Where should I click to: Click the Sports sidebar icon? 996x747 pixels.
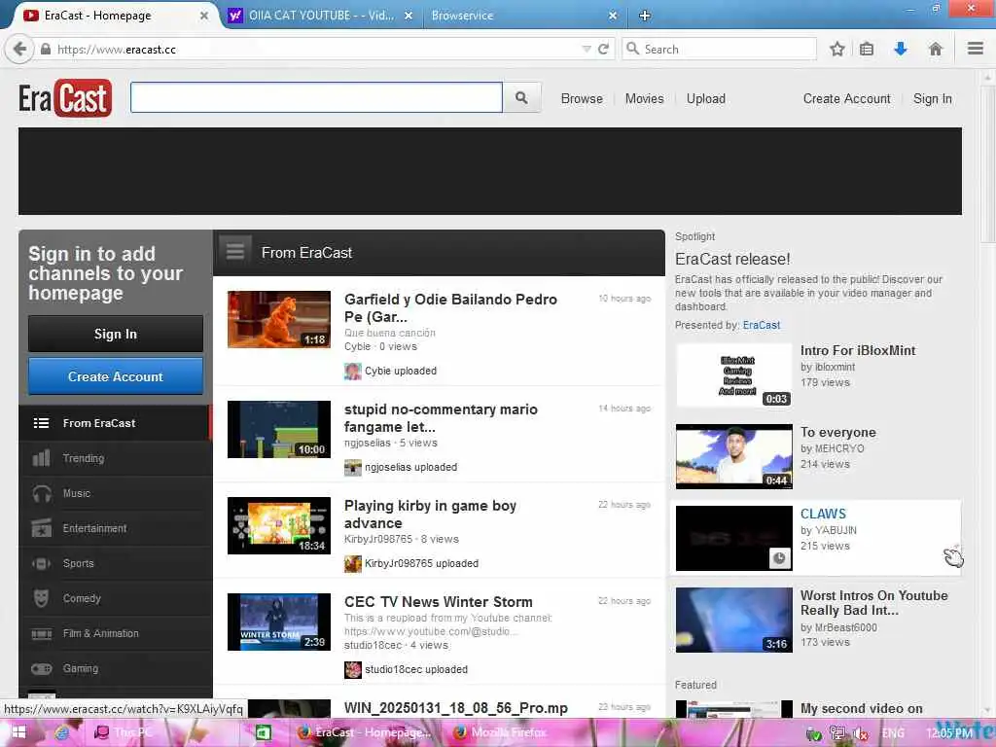[41, 563]
